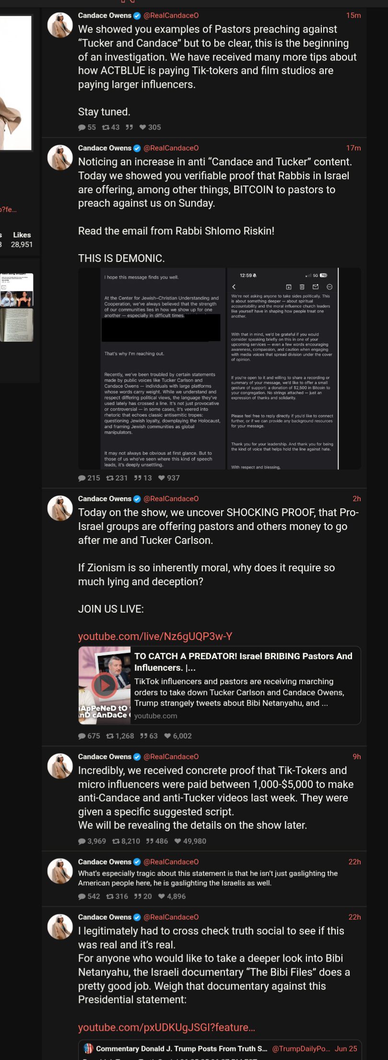Click the retweet icon showing 316
Viewport: 388px width, 1060px height.
[110, 897]
